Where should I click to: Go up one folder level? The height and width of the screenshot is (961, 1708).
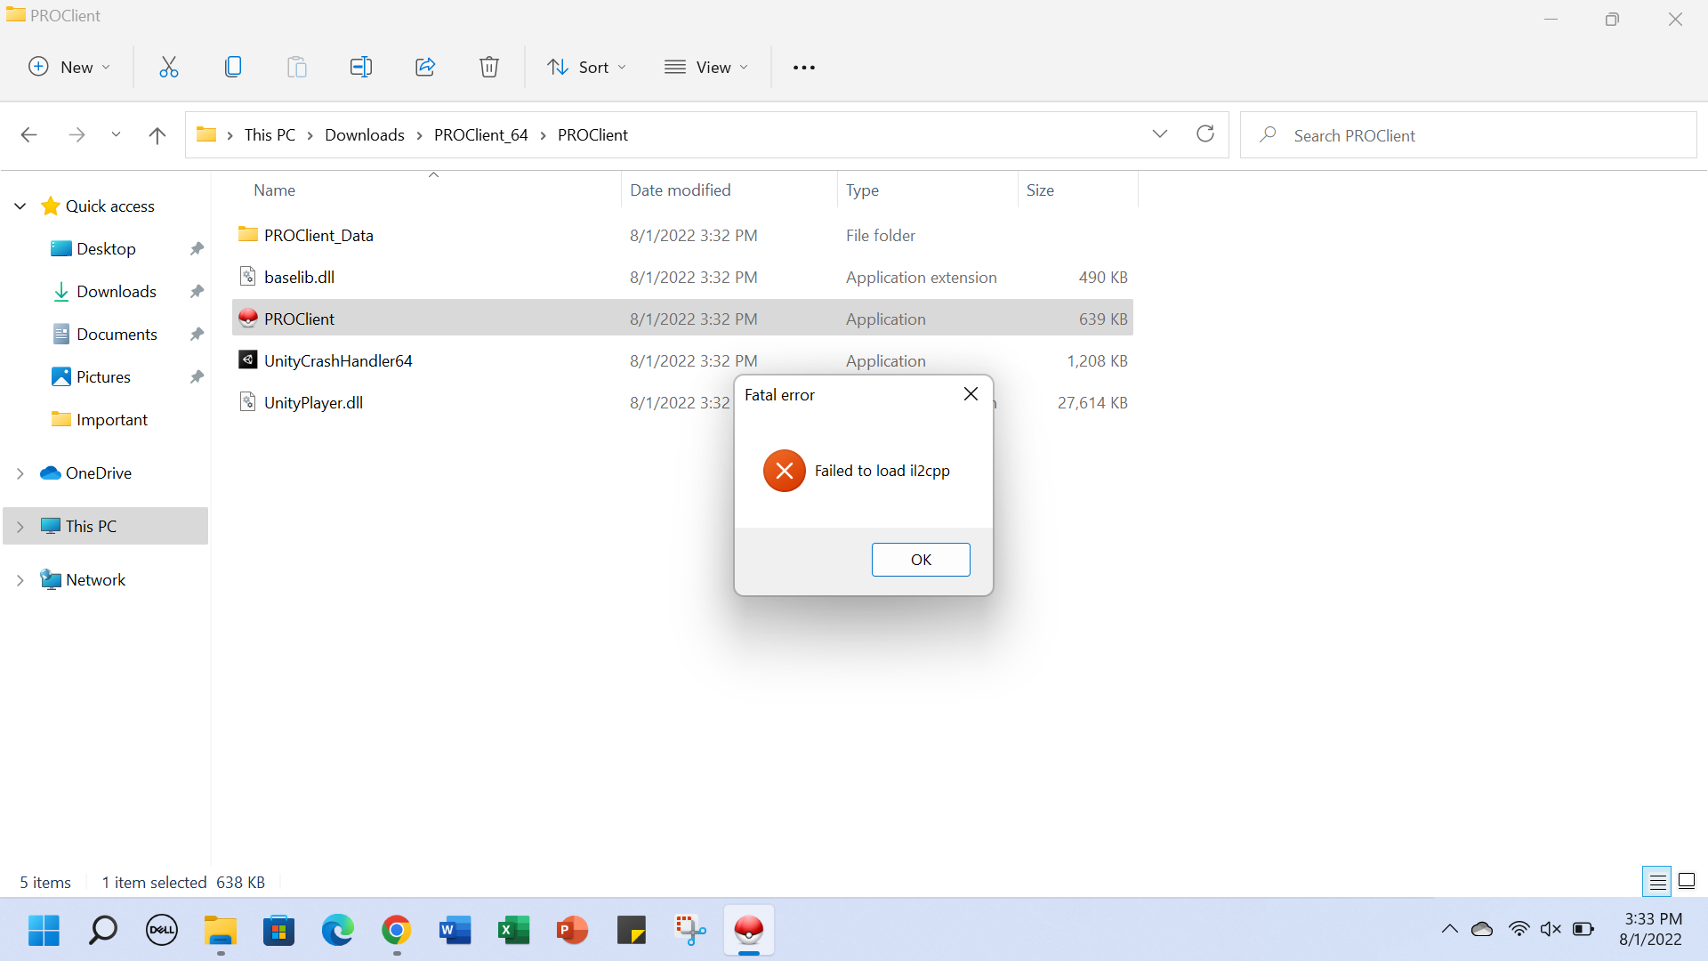point(157,135)
